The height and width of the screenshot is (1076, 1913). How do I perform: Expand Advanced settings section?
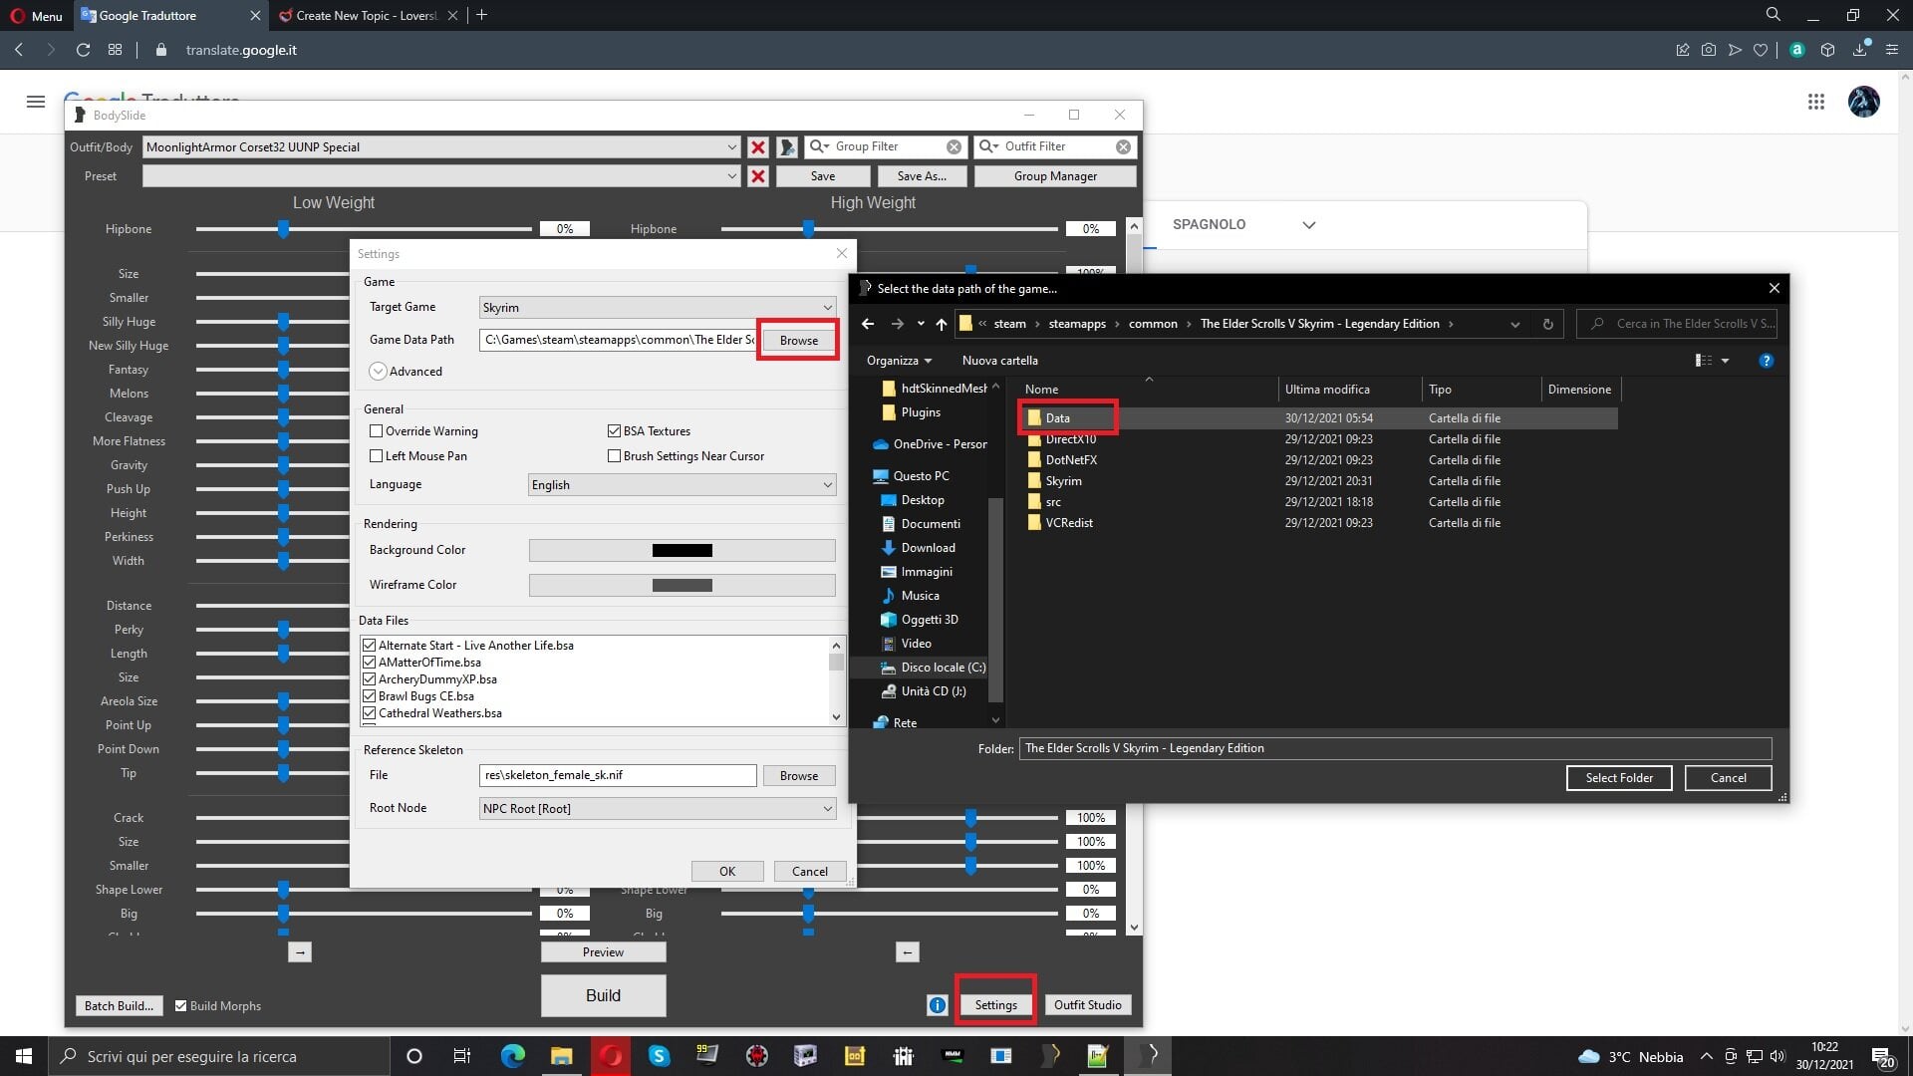(378, 372)
